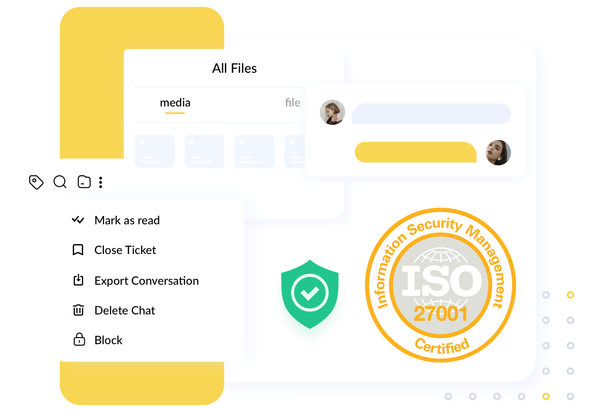Screen dimensions: 594x411
Task: Click the trash bin icon
Action: pyautogui.click(x=78, y=310)
